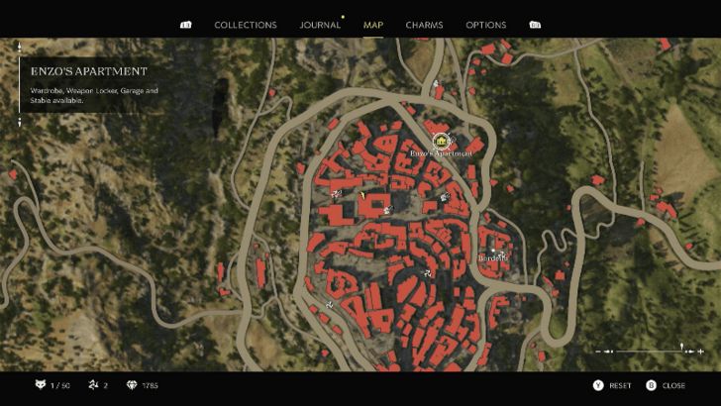The height and width of the screenshot is (406, 721).
Task: Click the zoom slider handle
Action: tap(682, 347)
